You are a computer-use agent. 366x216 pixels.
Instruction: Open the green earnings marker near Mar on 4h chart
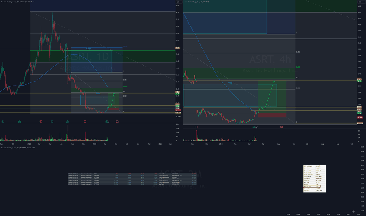(254, 127)
